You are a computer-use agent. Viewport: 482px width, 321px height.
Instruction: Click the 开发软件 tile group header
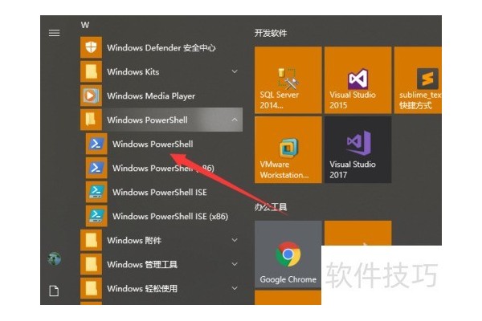(271, 33)
